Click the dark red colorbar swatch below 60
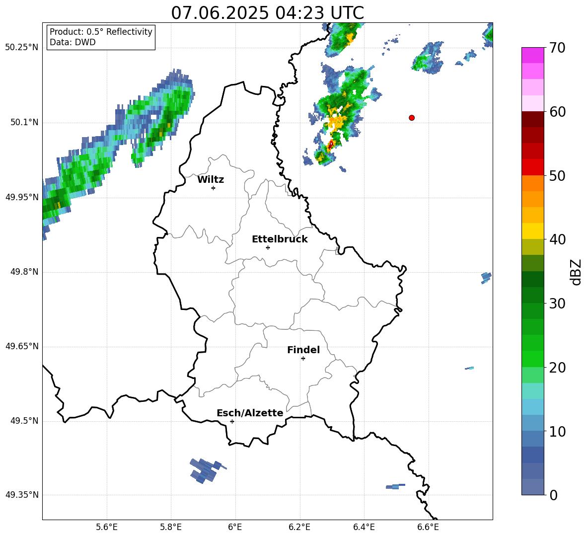588x537 pixels. coord(532,119)
